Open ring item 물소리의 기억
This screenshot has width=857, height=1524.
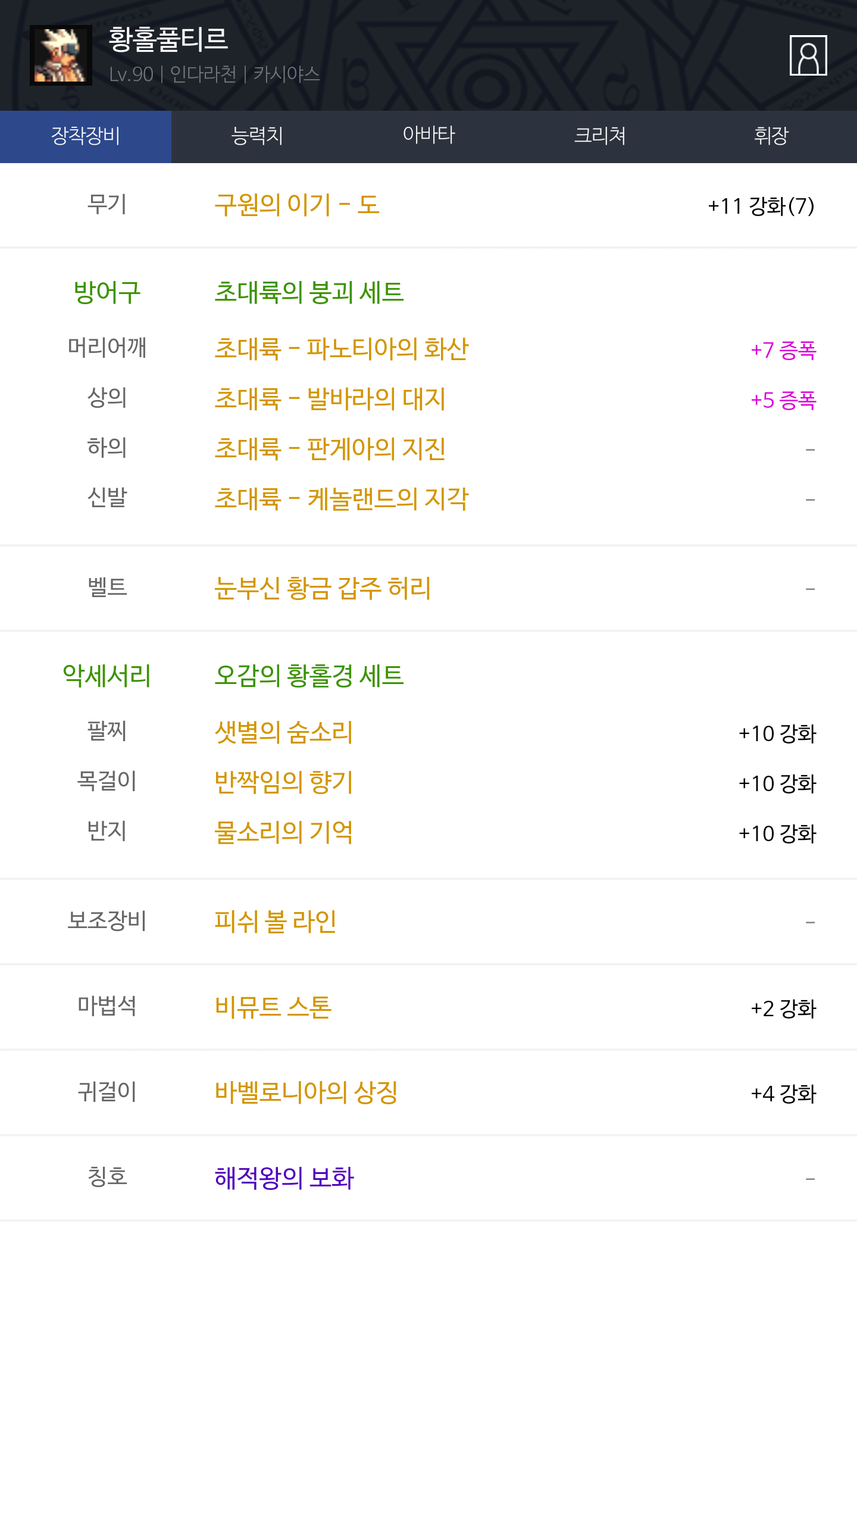pyautogui.click(x=283, y=832)
